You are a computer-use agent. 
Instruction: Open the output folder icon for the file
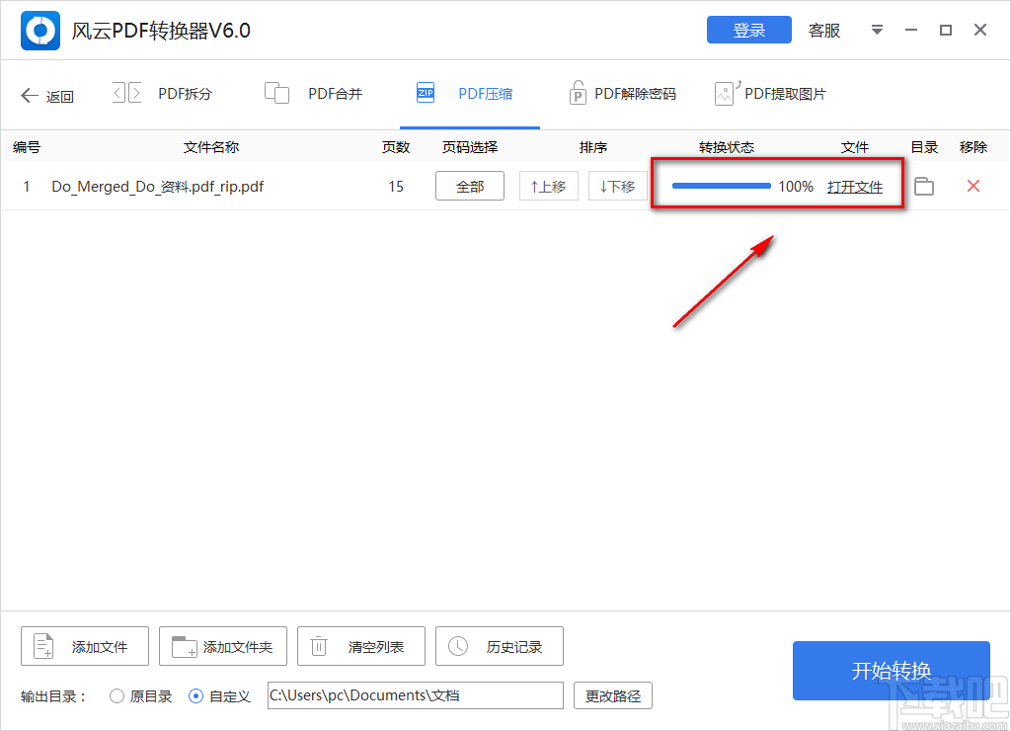pyautogui.click(x=923, y=186)
